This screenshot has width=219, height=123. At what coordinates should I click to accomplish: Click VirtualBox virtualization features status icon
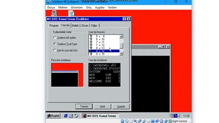[161, 121]
